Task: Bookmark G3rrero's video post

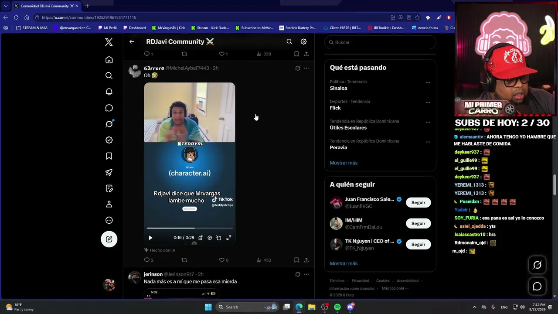Action: 296,260
